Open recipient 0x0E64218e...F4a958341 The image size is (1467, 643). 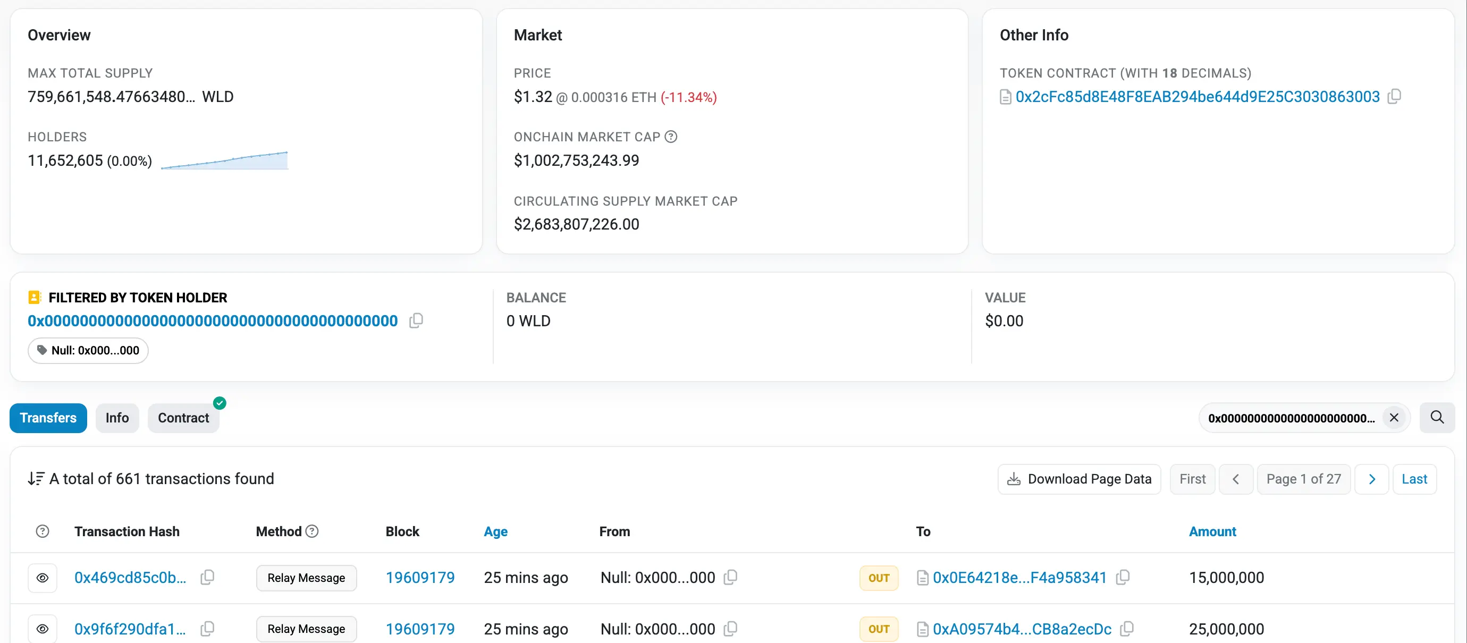(1019, 578)
